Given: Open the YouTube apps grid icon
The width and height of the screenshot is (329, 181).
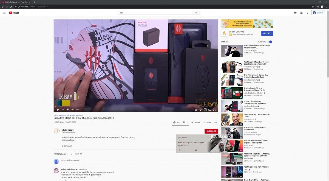Looking at the screenshot, I should (301, 13).
